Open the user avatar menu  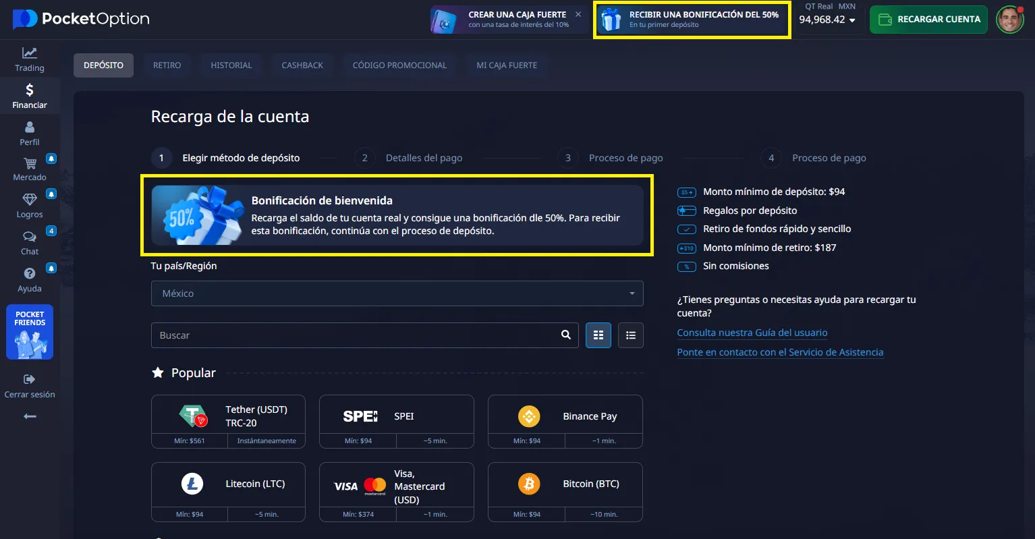[x=1010, y=20]
